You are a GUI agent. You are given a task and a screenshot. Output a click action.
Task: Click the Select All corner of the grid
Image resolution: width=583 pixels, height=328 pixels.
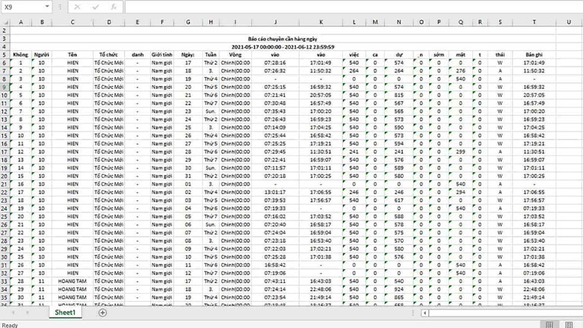click(x=5, y=21)
